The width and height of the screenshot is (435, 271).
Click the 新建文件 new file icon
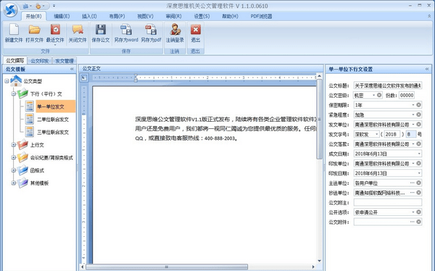tap(14, 30)
